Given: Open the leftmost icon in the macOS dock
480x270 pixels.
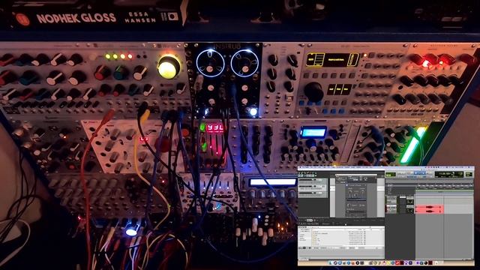Looking at the screenshot, I should tap(330, 263).
